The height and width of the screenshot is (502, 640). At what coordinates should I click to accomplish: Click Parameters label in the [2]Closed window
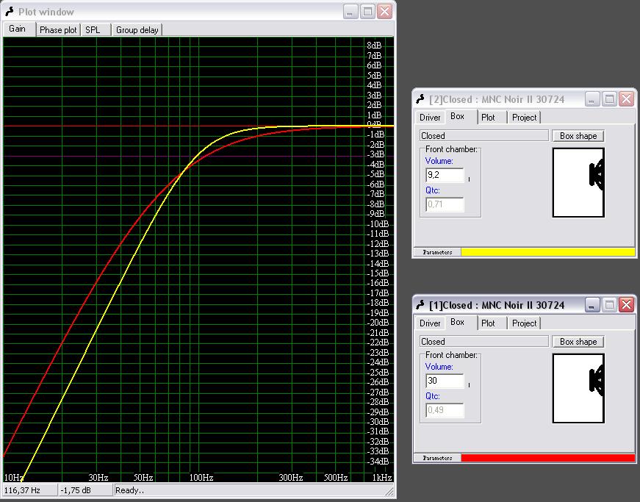[437, 252]
